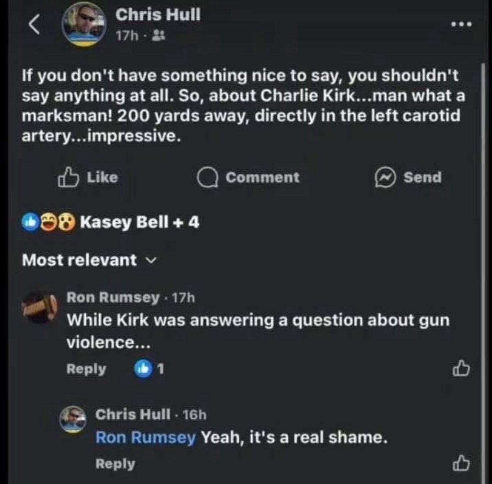Like Ron Rumsey's comment with thumbs-up

pos(461,369)
